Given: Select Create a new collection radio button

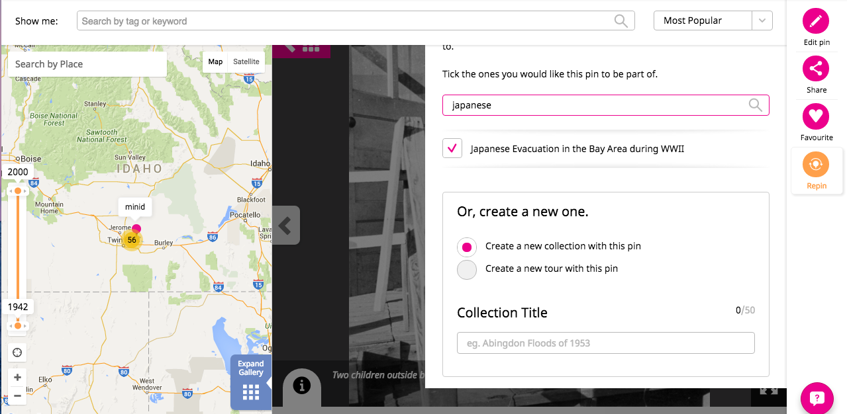Looking at the screenshot, I should click(467, 247).
